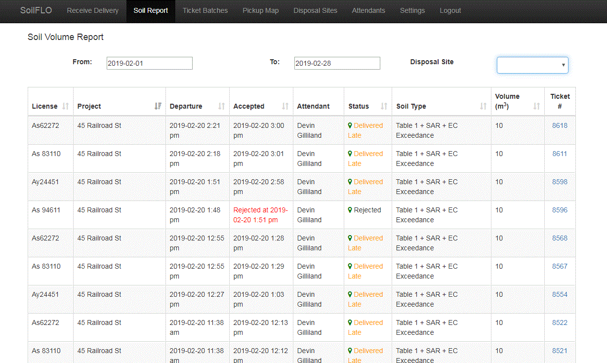Open the Attendants page
607x363 pixels.
click(368, 10)
